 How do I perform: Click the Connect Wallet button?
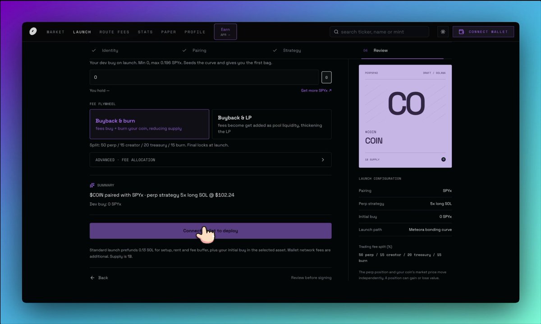pyautogui.click(x=483, y=32)
